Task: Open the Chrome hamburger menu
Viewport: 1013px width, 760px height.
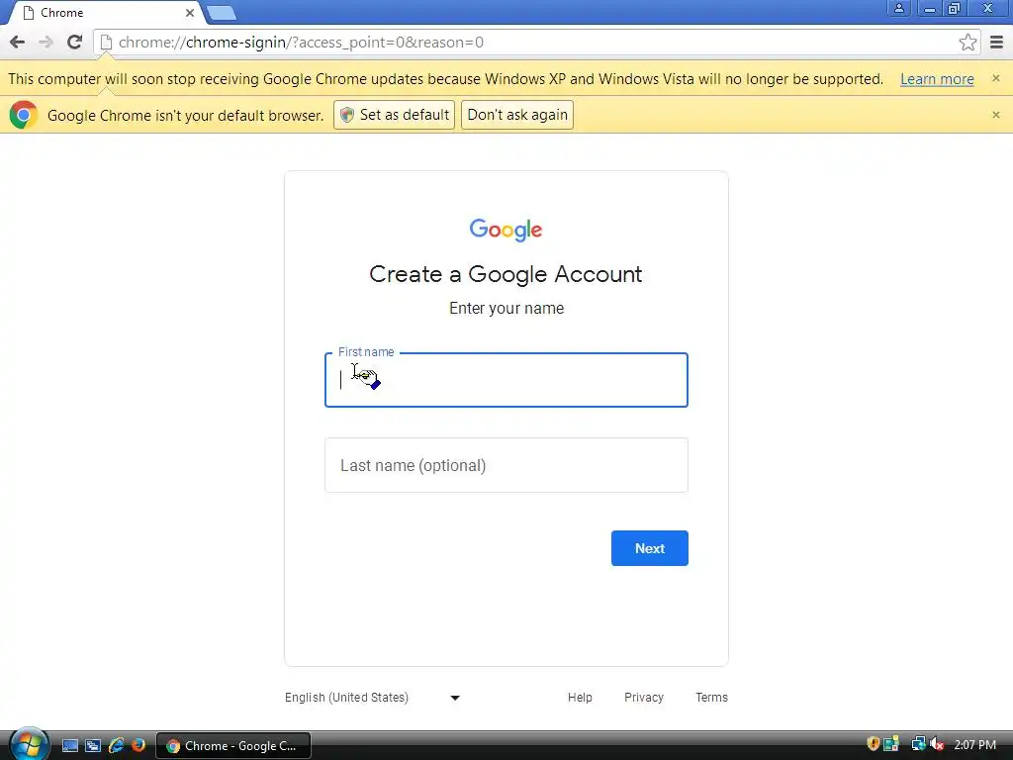Action: pyautogui.click(x=997, y=43)
